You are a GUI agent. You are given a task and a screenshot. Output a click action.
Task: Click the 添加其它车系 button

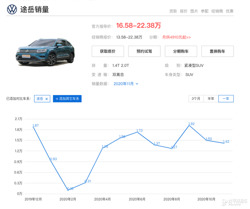[67, 99]
